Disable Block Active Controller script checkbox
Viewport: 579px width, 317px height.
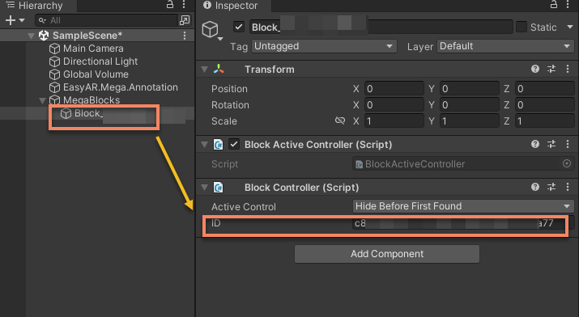234,144
